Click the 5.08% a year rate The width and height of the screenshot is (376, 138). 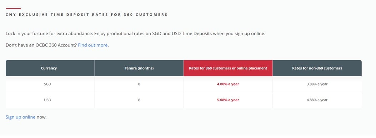coord(228,100)
